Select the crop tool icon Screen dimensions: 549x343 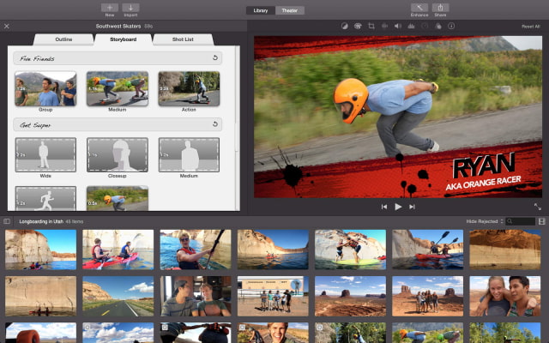[371, 27]
